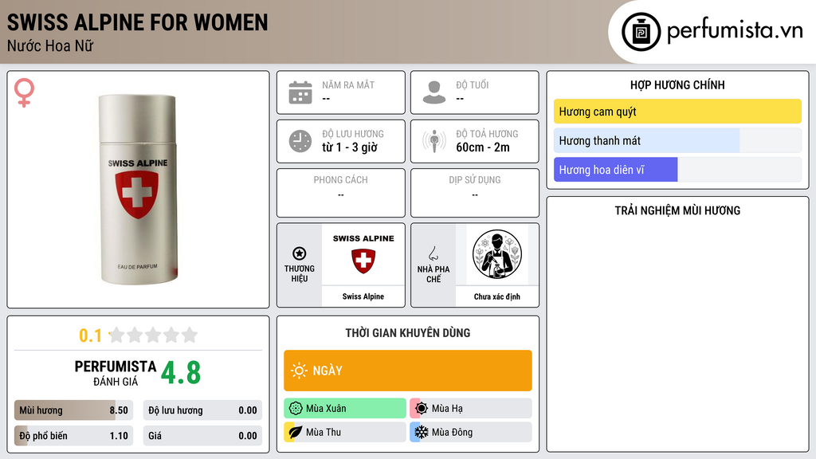This screenshot has height=459, width=816.
Task: Click the star badge Thương hiệu icon
Action: pos(300,253)
